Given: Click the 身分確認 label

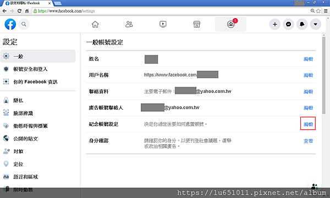Looking at the screenshot, I should (x=98, y=140).
